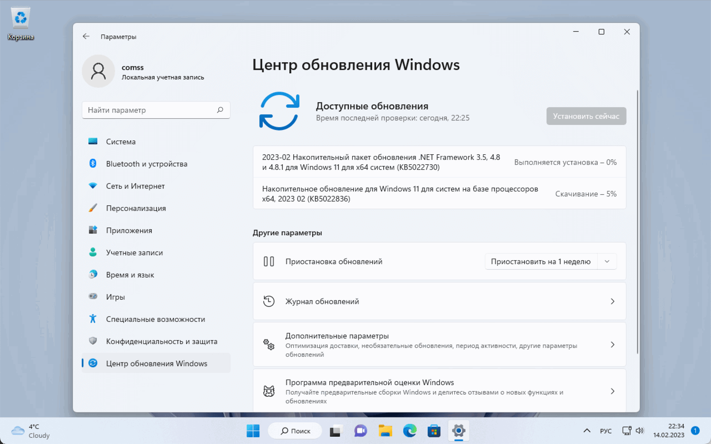Switch to Учетные записи settings

156,253
